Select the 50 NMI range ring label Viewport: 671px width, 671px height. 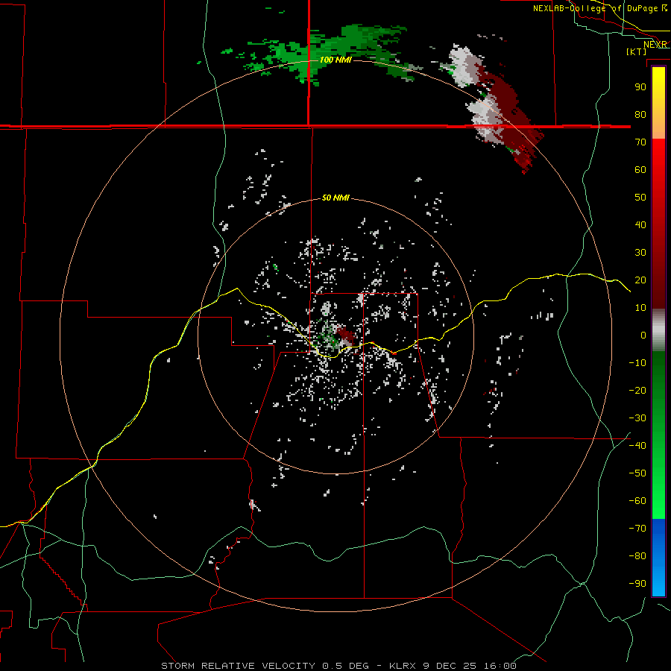pos(336,198)
